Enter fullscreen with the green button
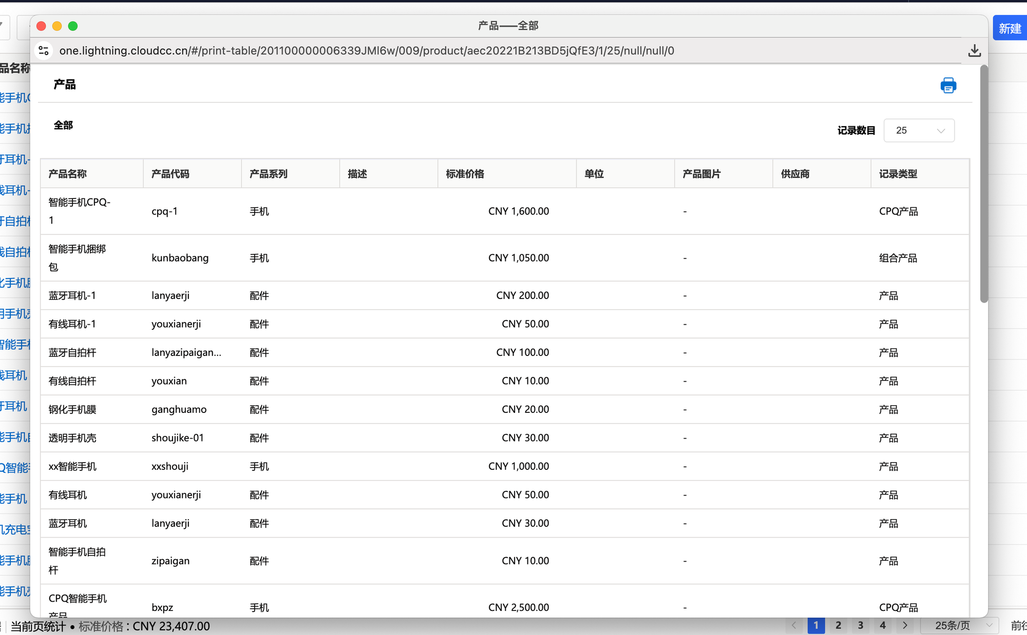This screenshot has height=635, width=1027. [x=73, y=26]
